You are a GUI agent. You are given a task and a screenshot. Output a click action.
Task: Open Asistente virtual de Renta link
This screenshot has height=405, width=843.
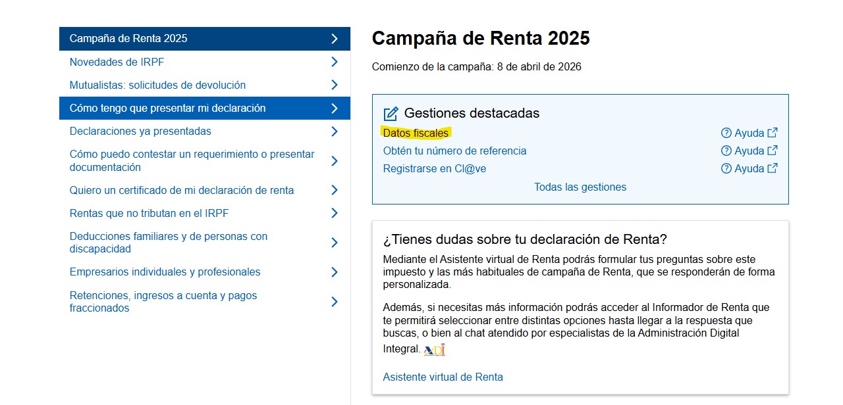click(x=443, y=377)
